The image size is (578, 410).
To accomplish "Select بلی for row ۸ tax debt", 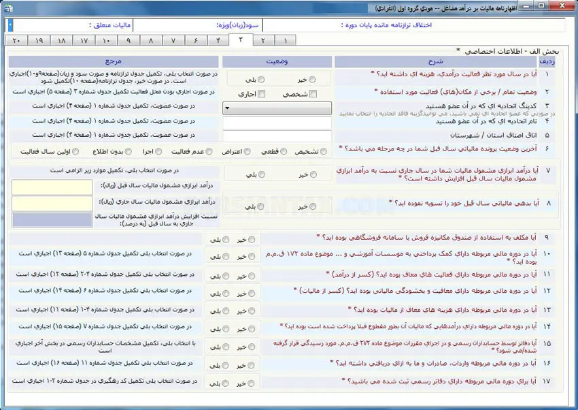I will click(260, 206).
